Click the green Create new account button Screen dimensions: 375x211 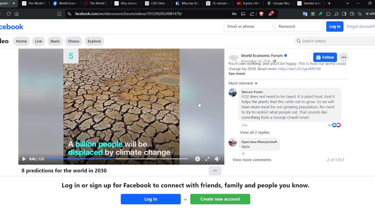[x=220, y=199]
